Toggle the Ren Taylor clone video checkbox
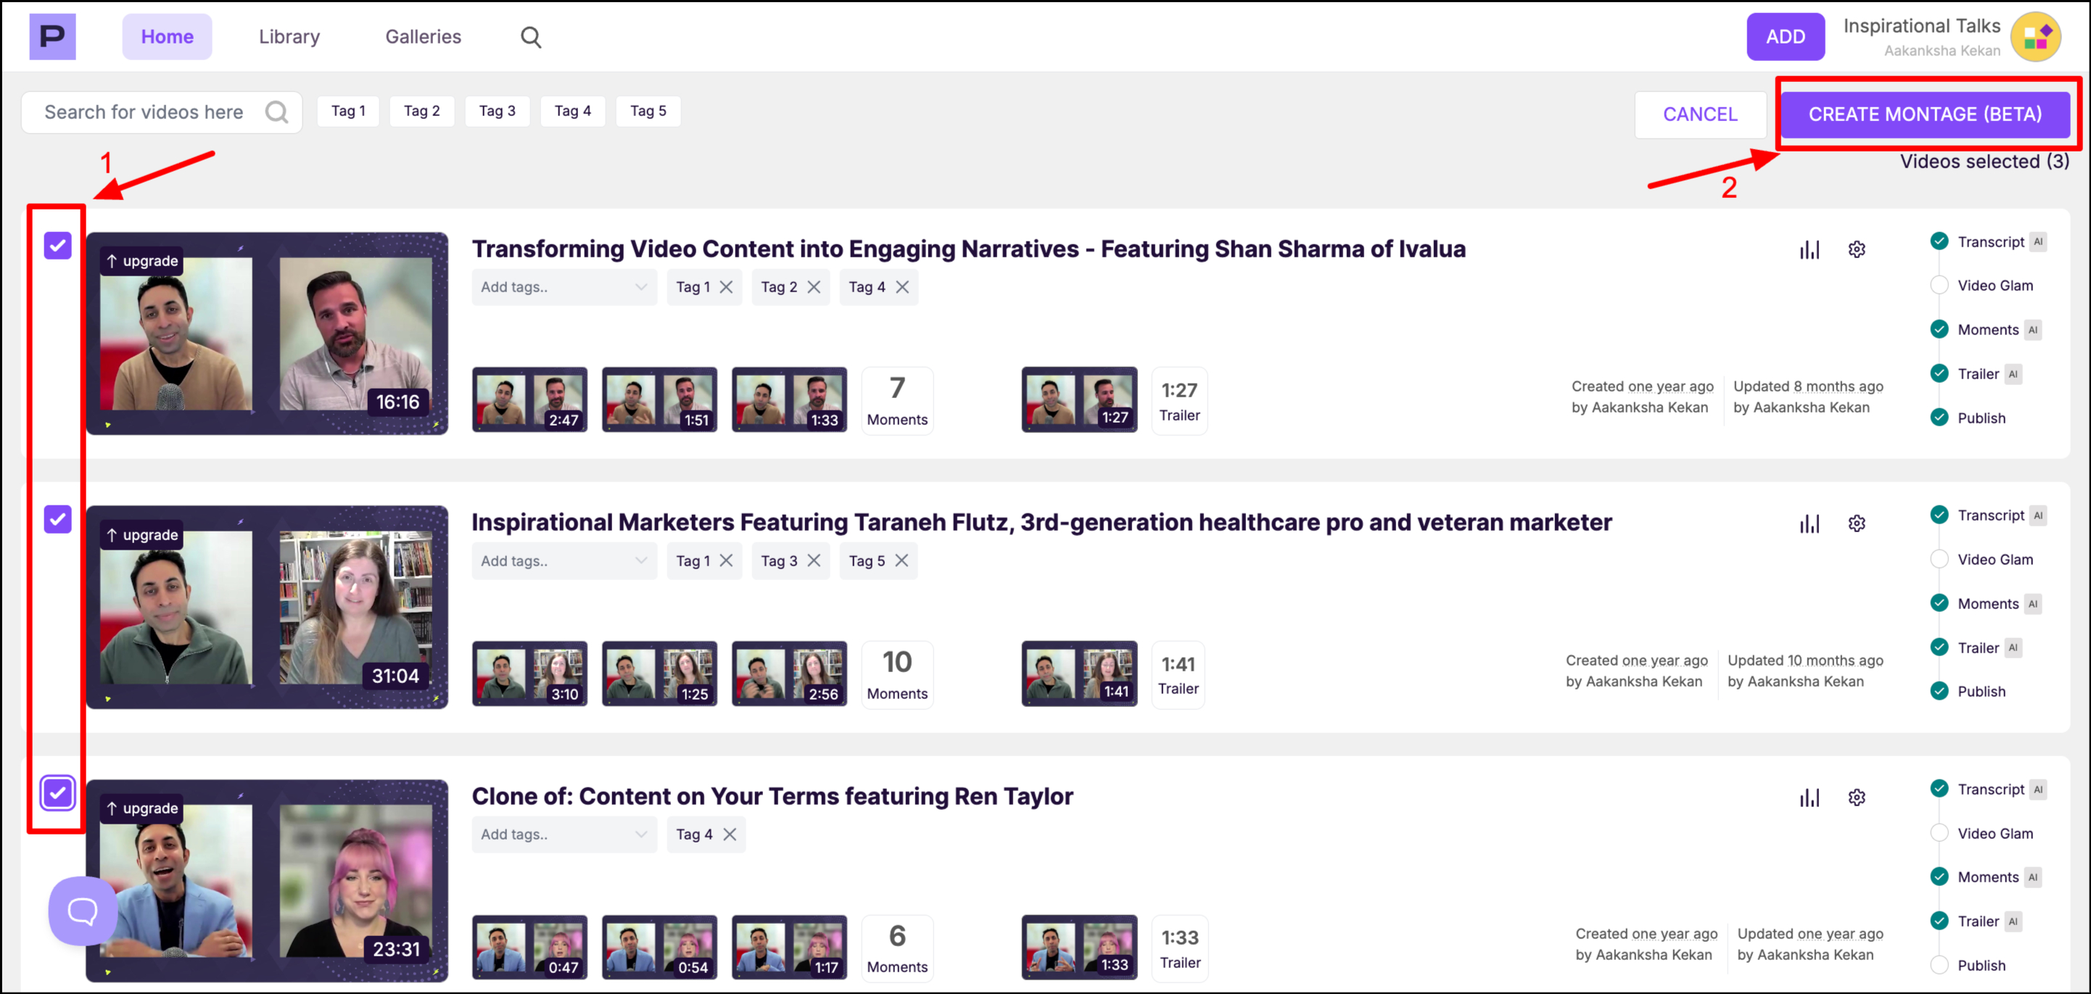 point(57,792)
